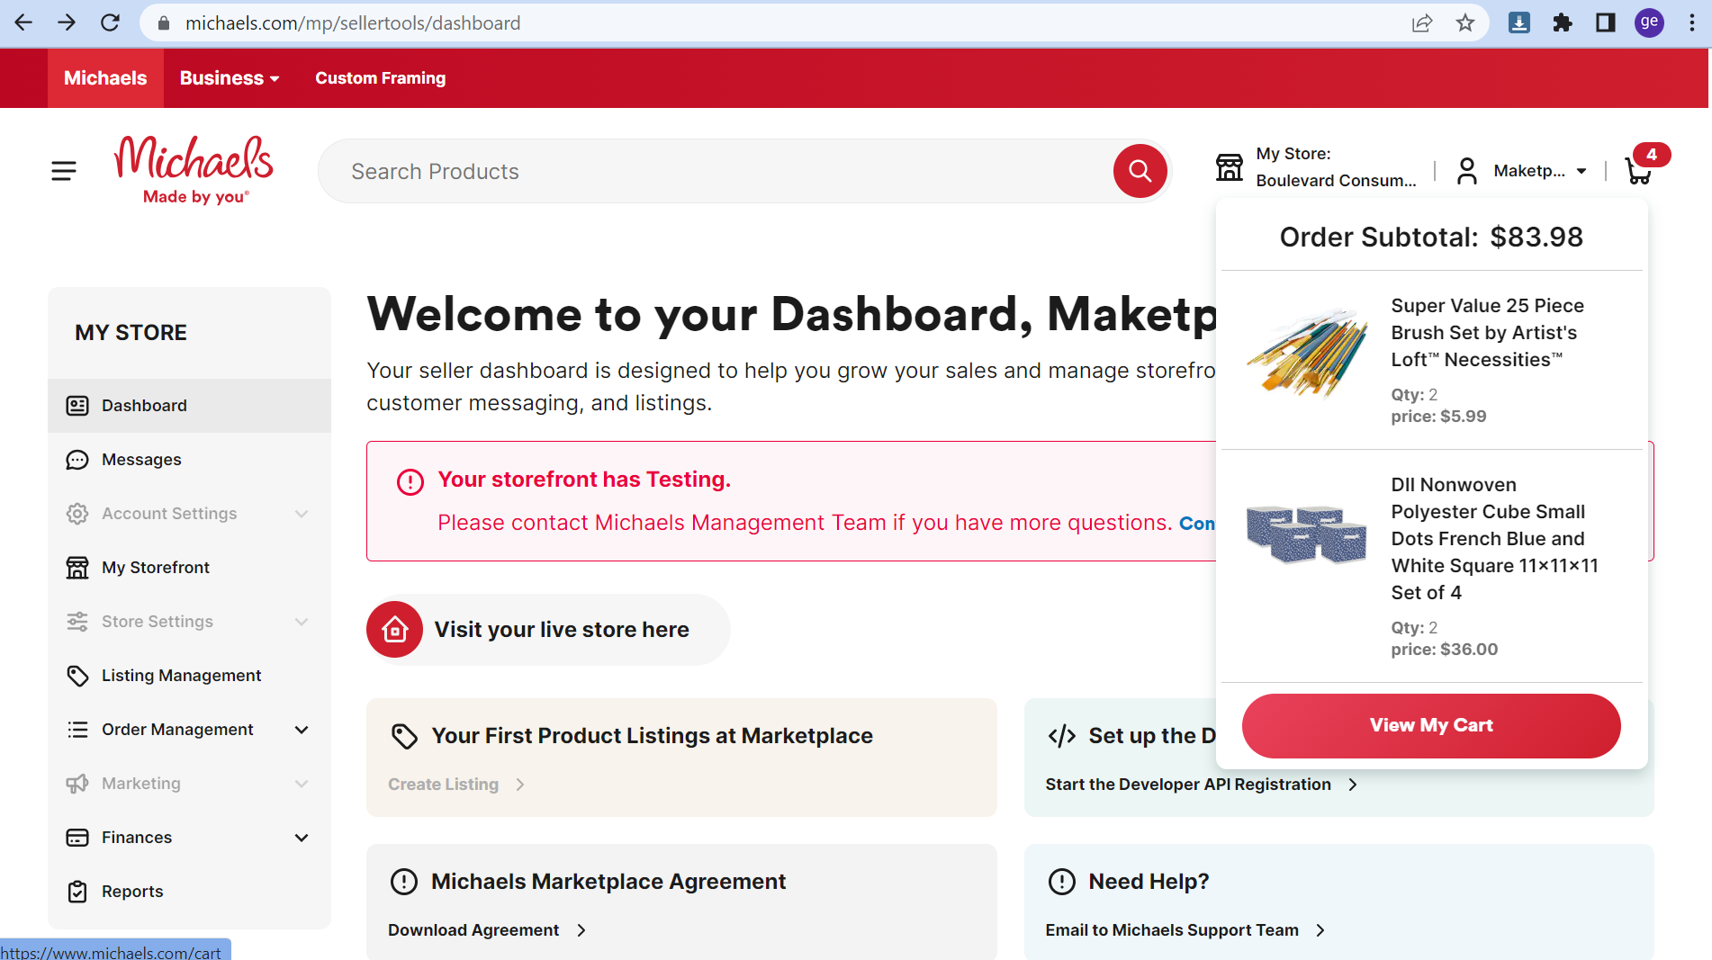
Task: Click the Marketing megaphone icon
Action: [x=77, y=784]
